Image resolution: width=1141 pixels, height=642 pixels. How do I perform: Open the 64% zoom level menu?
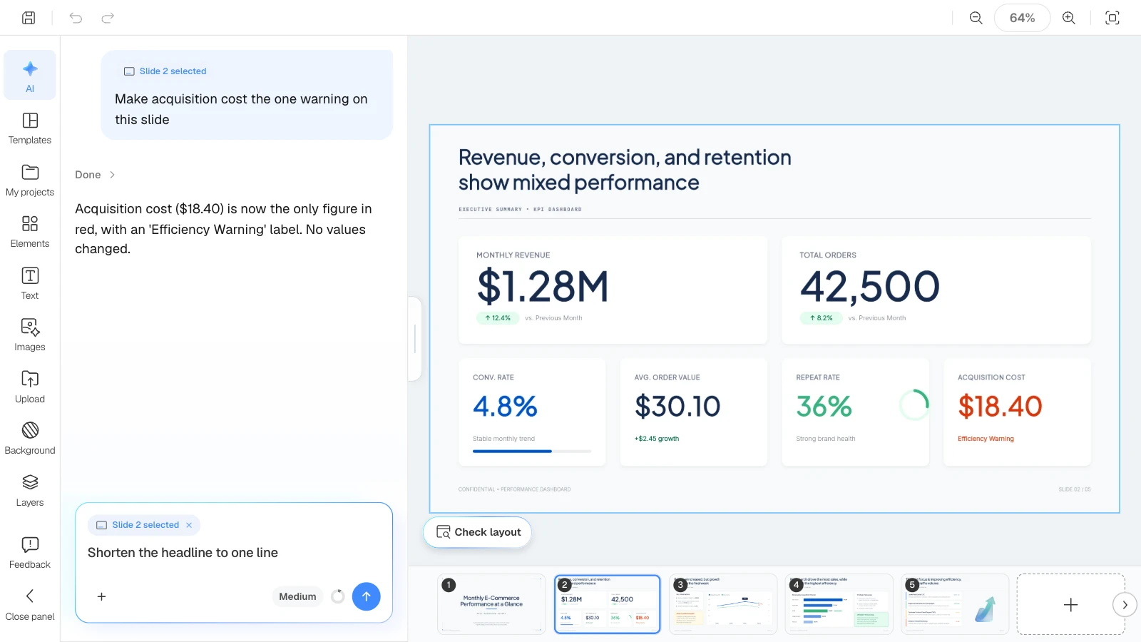[1022, 18]
